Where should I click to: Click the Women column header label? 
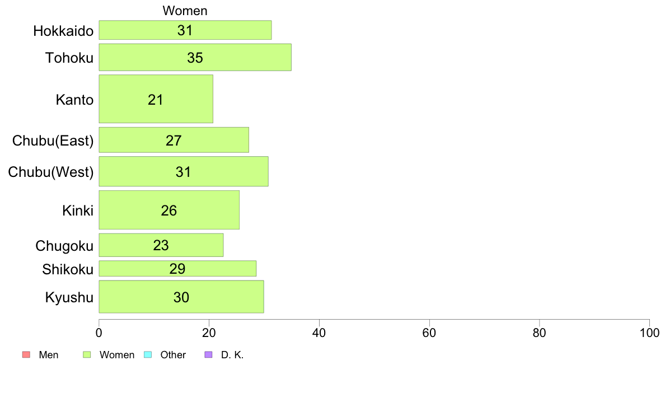point(185,11)
